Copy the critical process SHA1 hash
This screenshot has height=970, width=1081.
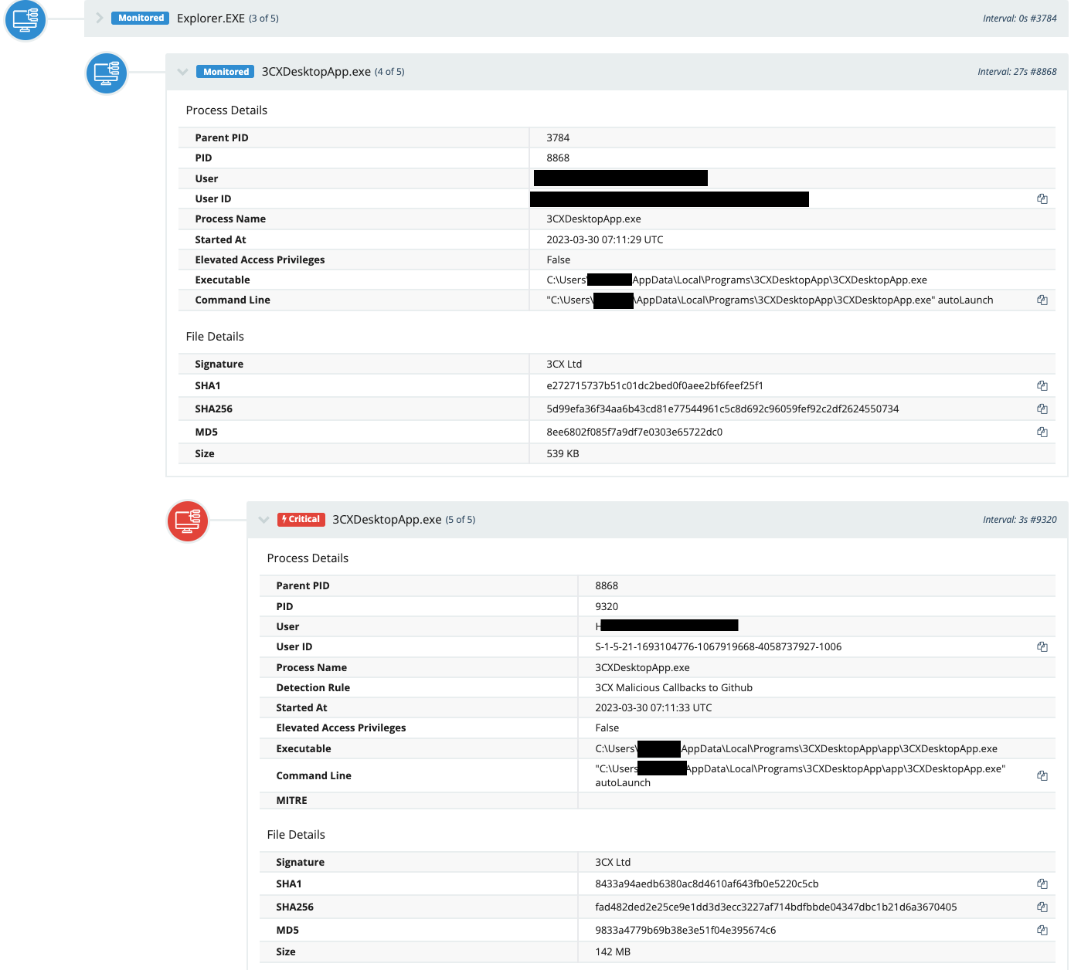1042,884
